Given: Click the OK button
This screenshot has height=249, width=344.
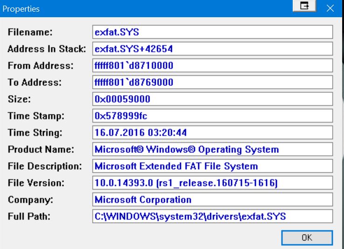Looking at the screenshot, I should click(x=307, y=238).
